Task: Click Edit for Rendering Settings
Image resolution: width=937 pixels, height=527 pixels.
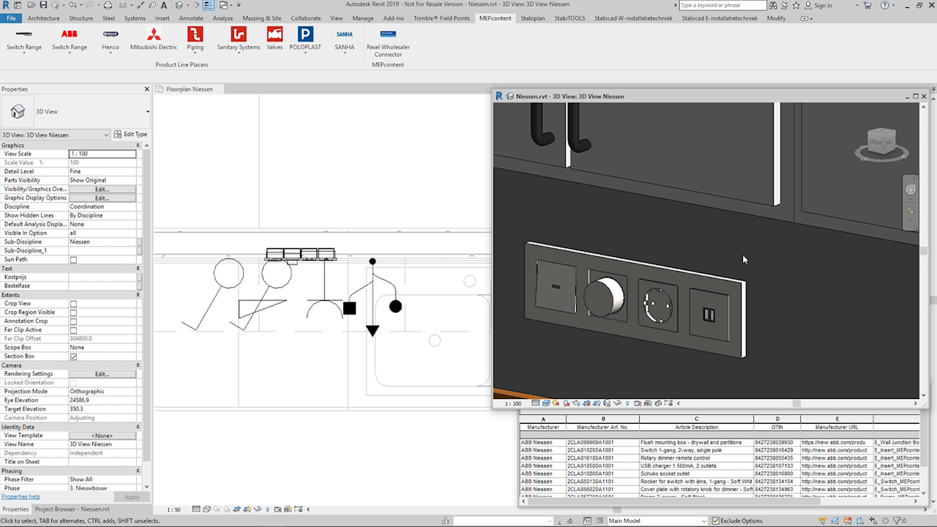Action: (102, 374)
